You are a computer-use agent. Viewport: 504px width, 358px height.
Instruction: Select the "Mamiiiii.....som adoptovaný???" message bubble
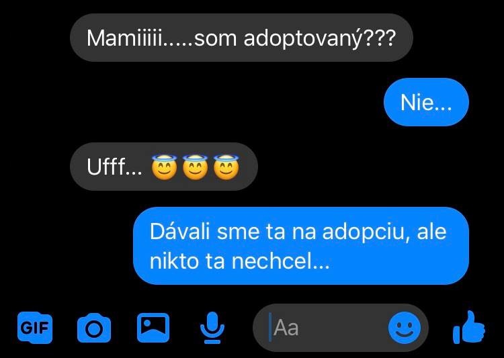[241, 38]
